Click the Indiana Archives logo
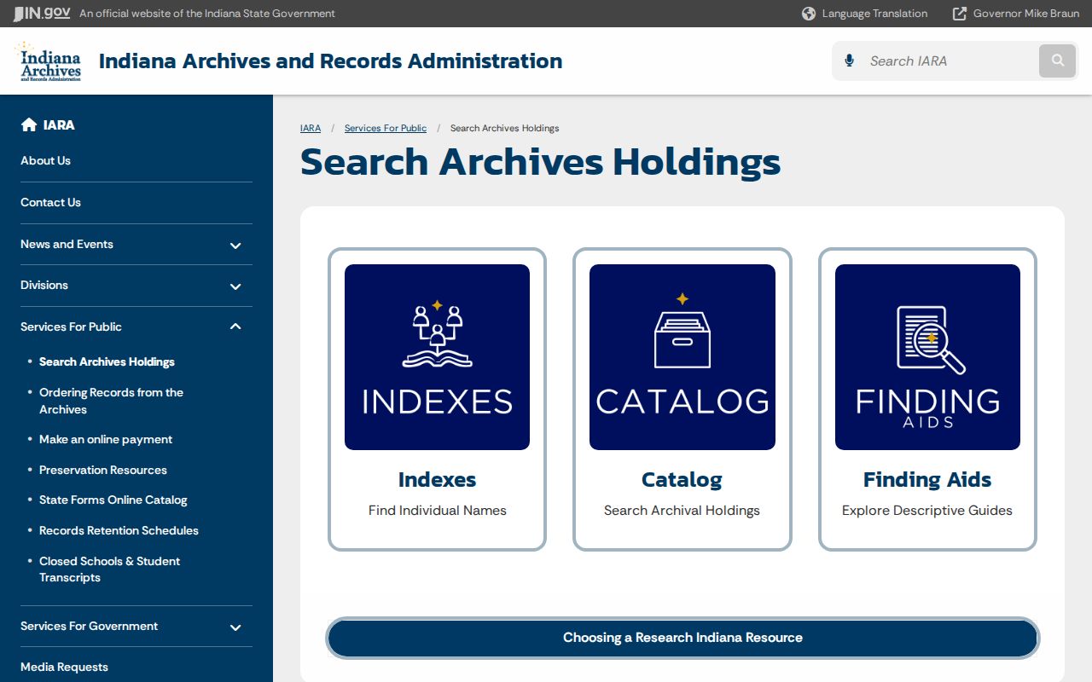Image resolution: width=1092 pixels, height=682 pixels. tap(49, 61)
